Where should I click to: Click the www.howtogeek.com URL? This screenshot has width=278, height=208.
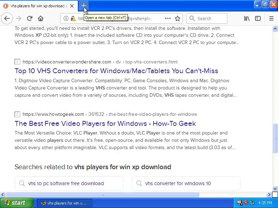click(x=54, y=114)
